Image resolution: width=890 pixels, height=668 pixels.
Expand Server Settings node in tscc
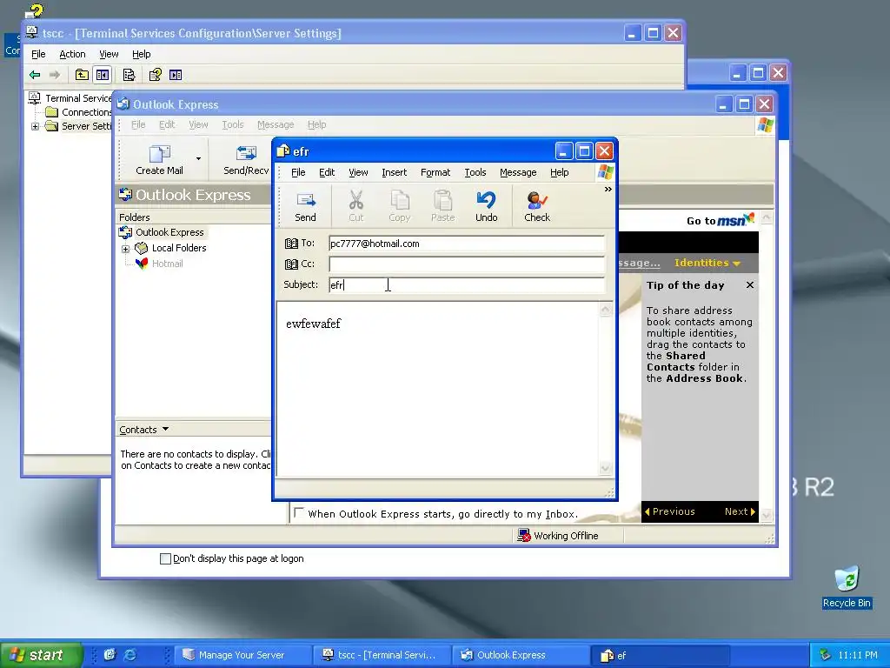tap(35, 126)
